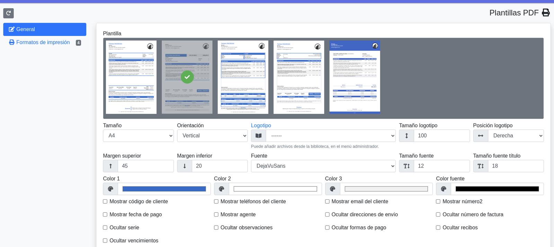Image resolution: width=554 pixels, height=247 pixels.
Task: Pick the black Color fuente swatch
Action: click(497, 189)
